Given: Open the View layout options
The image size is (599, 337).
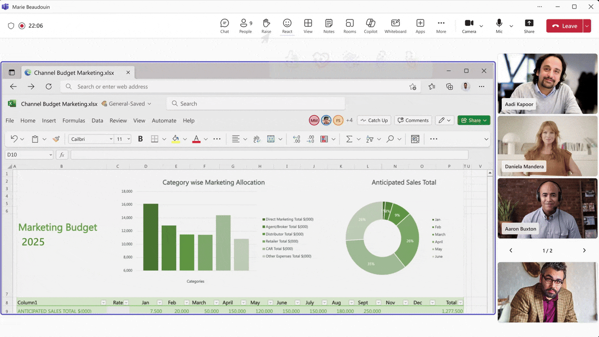Looking at the screenshot, I should (308, 26).
